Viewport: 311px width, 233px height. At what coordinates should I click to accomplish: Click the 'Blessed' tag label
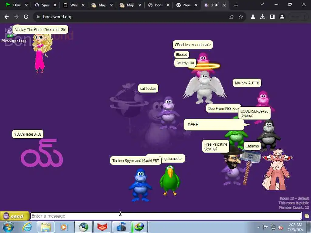click(x=182, y=55)
